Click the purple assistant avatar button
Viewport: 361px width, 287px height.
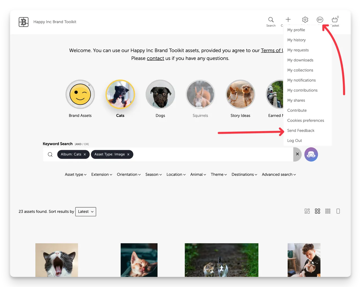(x=311, y=154)
